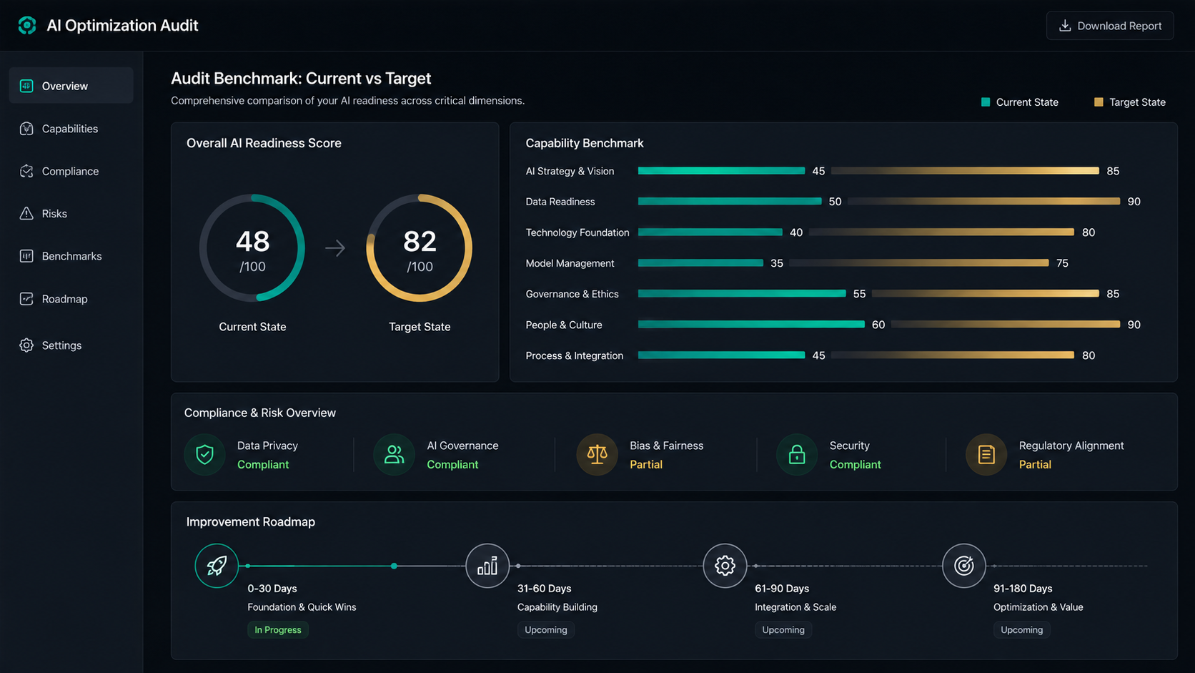Screen dimensions: 1195x673
Task: Click the Security Compliant status
Action: [856, 465]
